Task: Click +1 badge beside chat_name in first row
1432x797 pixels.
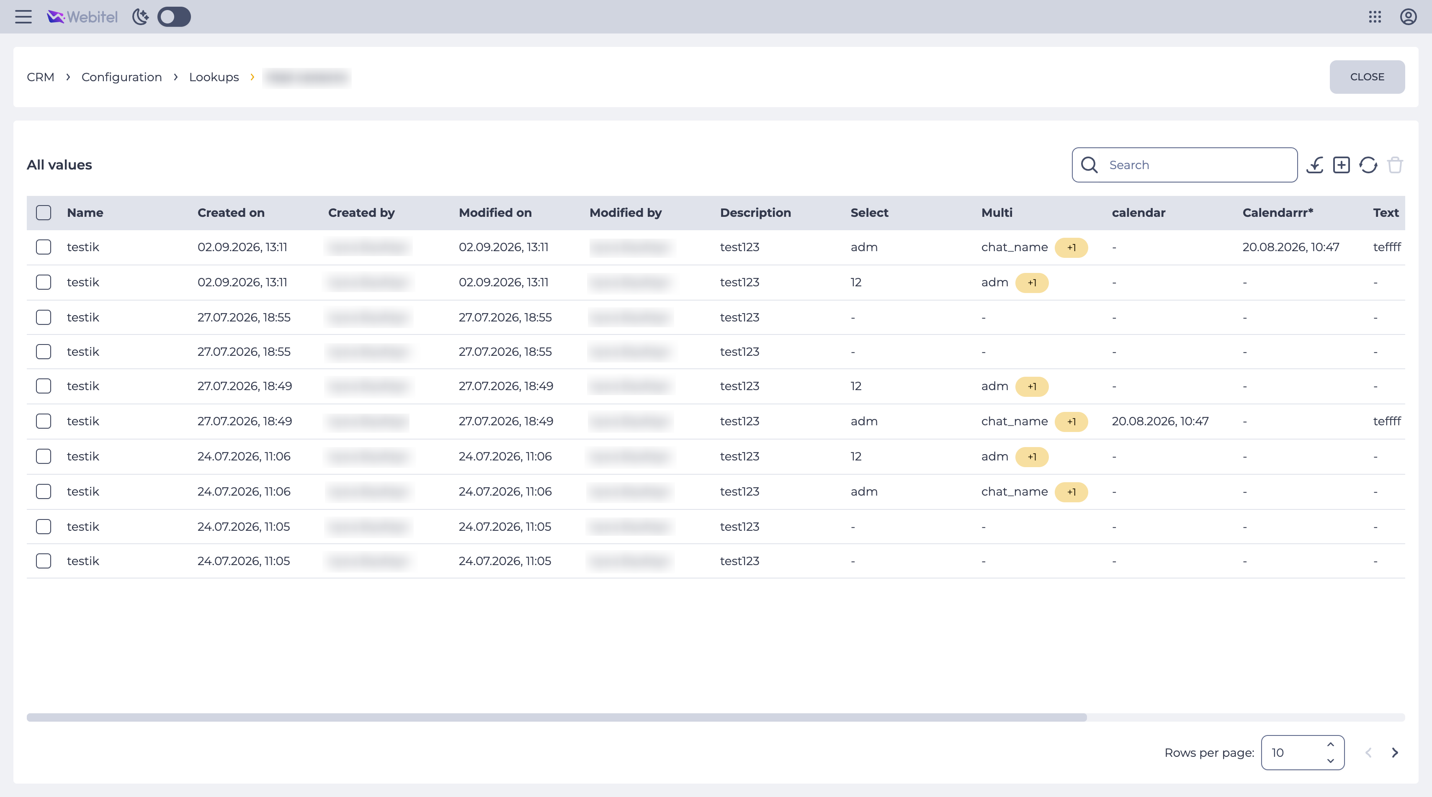Action: [x=1071, y=247]
